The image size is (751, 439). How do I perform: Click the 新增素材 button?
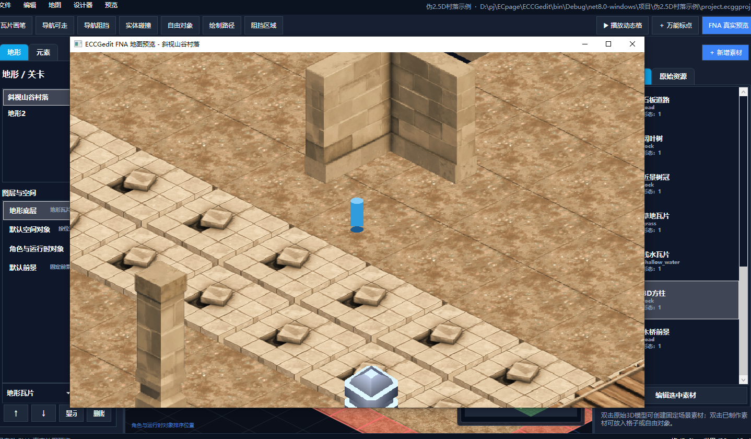[725, 53]
